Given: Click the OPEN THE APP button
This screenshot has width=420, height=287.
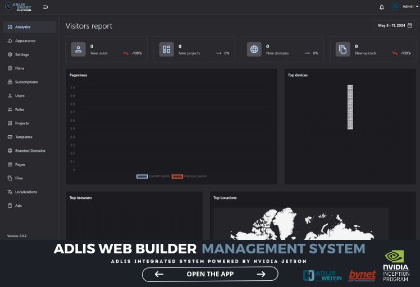Looking at the screenshot, I should pos(210,274).
